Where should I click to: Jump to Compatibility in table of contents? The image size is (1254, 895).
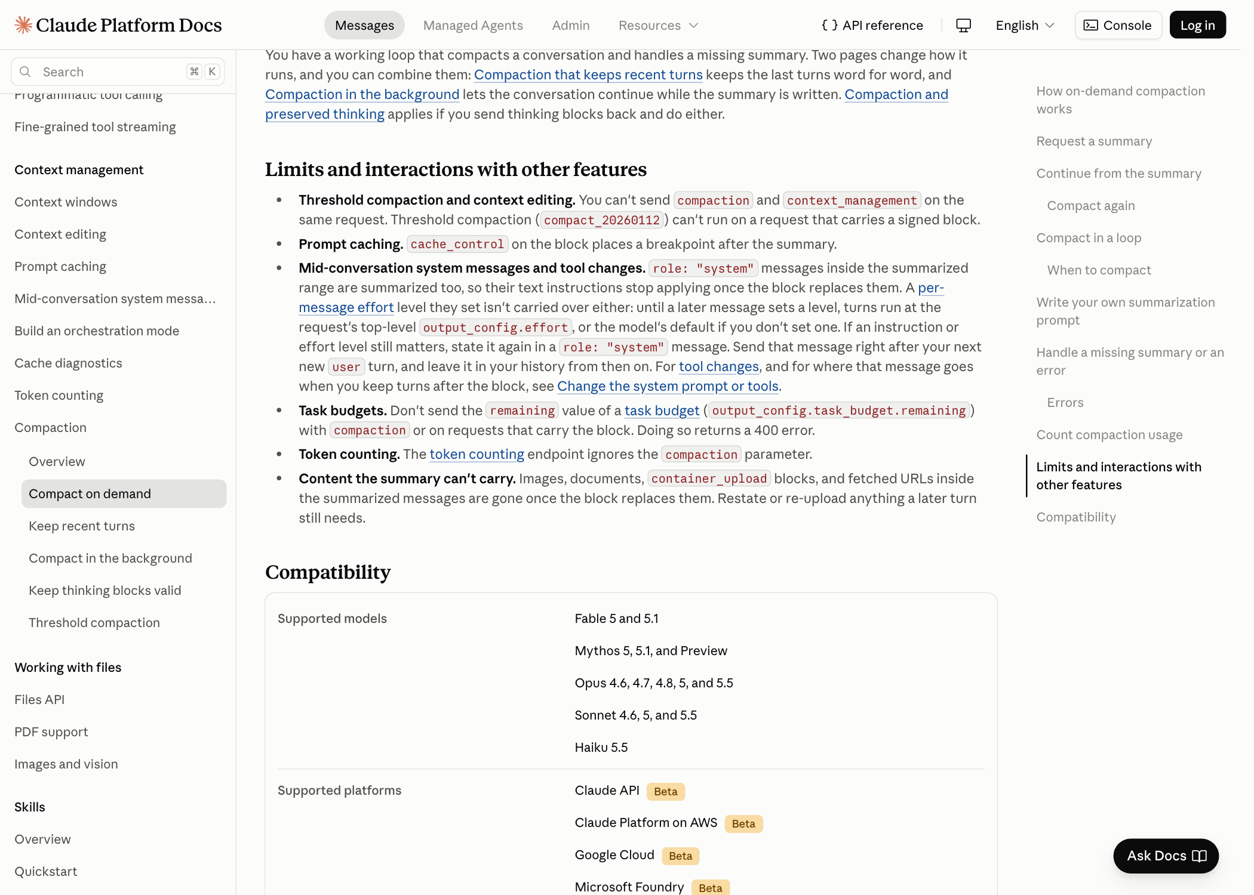(x=1076, y=517)
